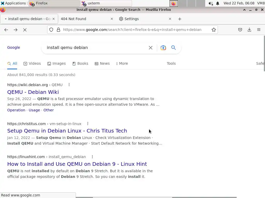This screenshot has height=198, width=265.
Task: Follow the Operation sublink
Action: click(16, 110)
